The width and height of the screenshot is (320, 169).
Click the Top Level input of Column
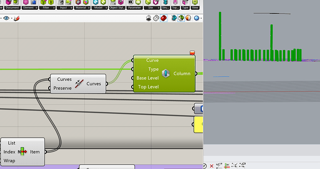[148, 87]
